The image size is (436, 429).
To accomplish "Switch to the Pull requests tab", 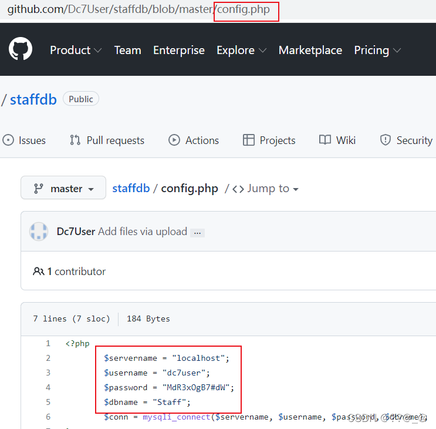I will tap(107, 140).
